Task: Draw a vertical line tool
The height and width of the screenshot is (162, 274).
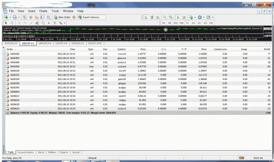Action: click(x=19, y=23)
